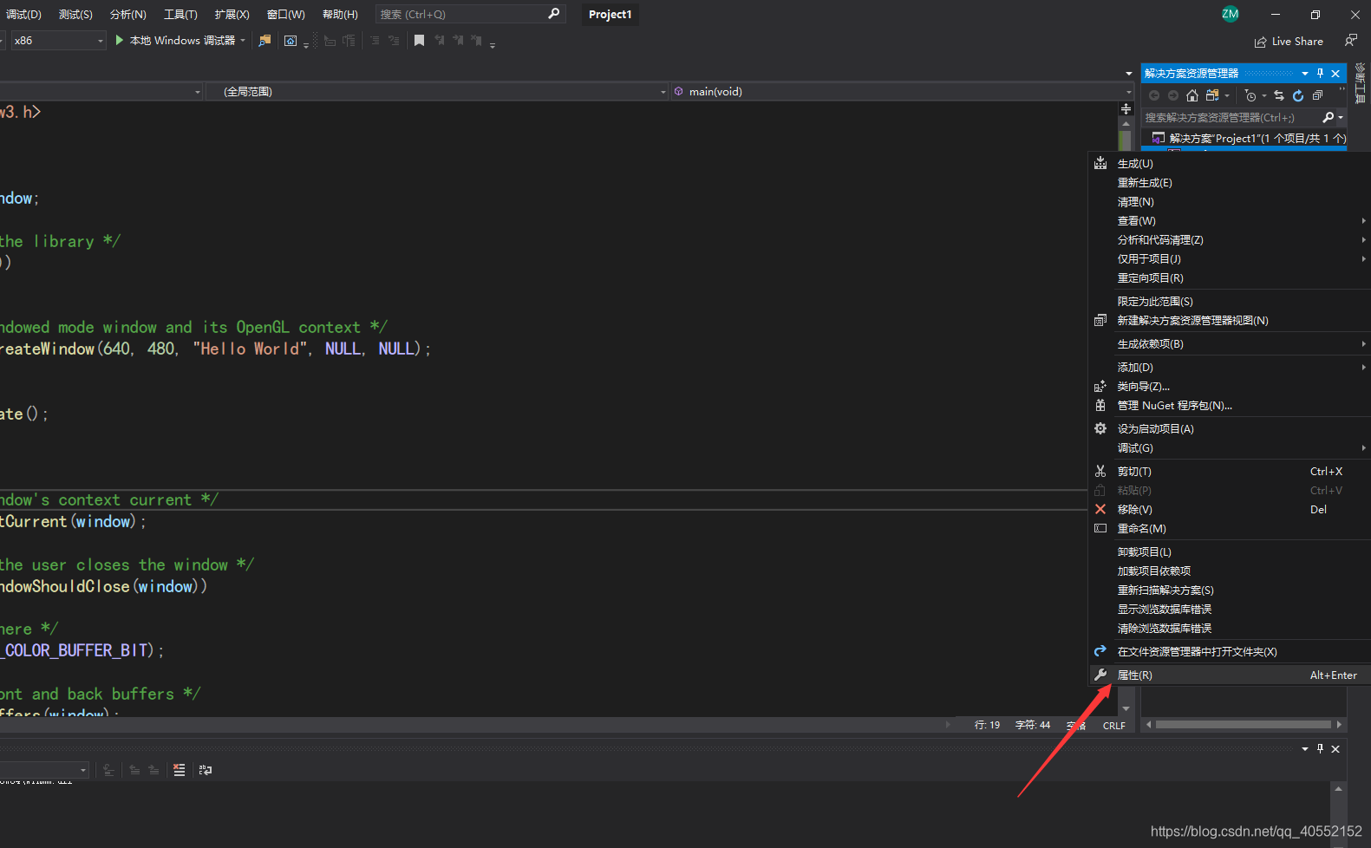Image resolution: width=1371 pixels, height=848 pixels.
Task: Choose 设为启动项目(A)
Action: click(1229, 429)
